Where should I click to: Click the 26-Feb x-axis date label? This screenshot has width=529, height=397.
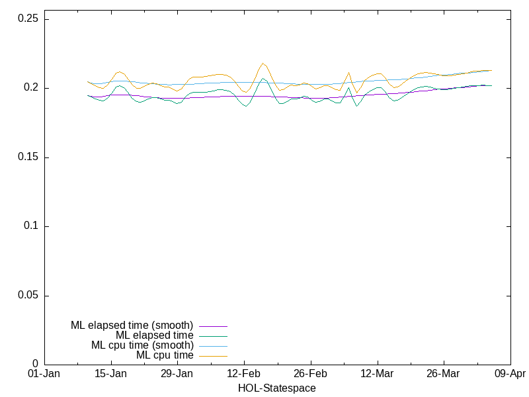click(311, 374)
